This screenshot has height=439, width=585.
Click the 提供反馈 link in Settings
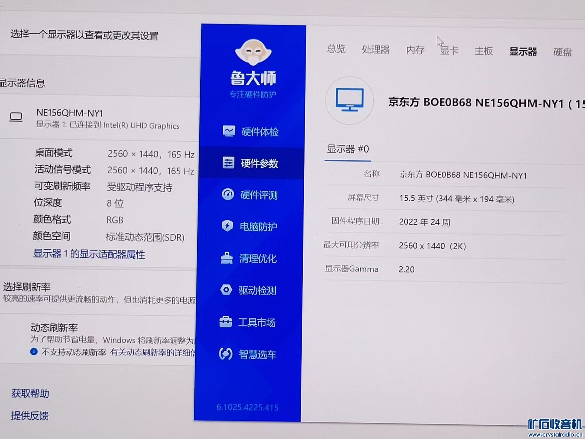[30, 416]
